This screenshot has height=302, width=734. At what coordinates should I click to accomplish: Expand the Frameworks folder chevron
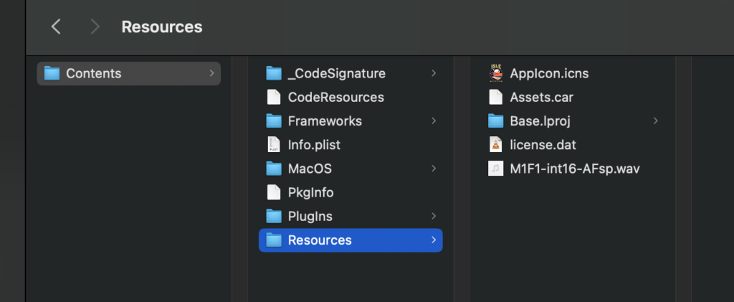pos(434,121)
